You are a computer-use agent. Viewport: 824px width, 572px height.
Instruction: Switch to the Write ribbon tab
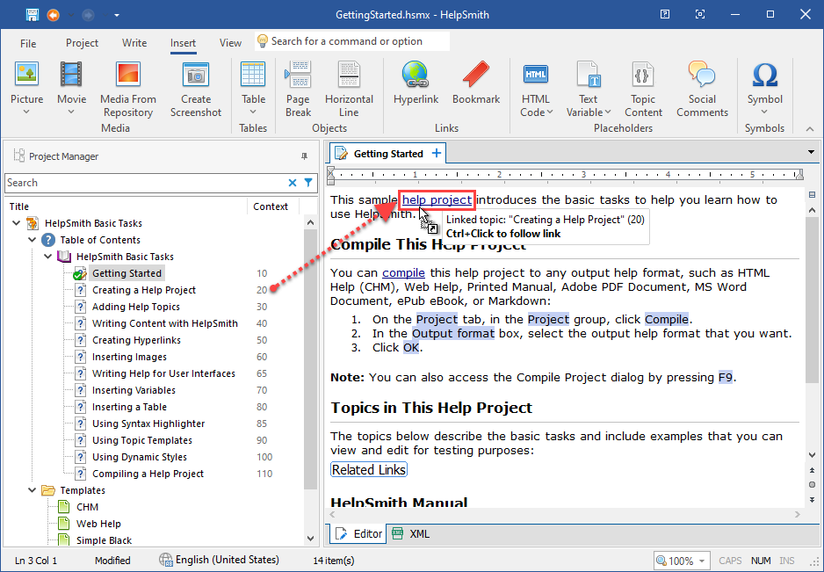click(134, 43)
